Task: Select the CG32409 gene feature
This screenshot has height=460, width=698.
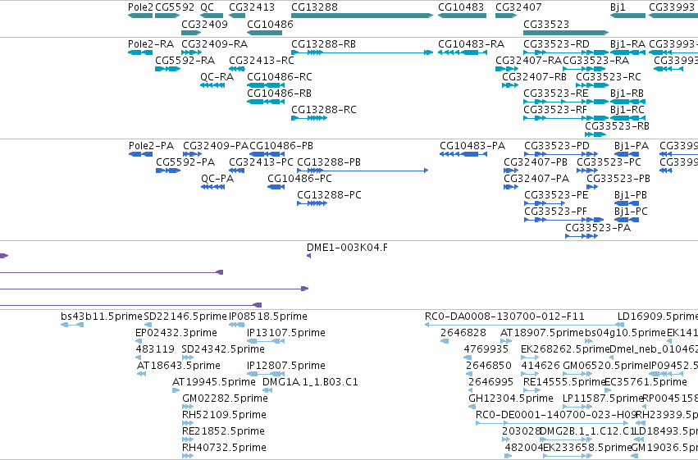Action: coord(191,33)
